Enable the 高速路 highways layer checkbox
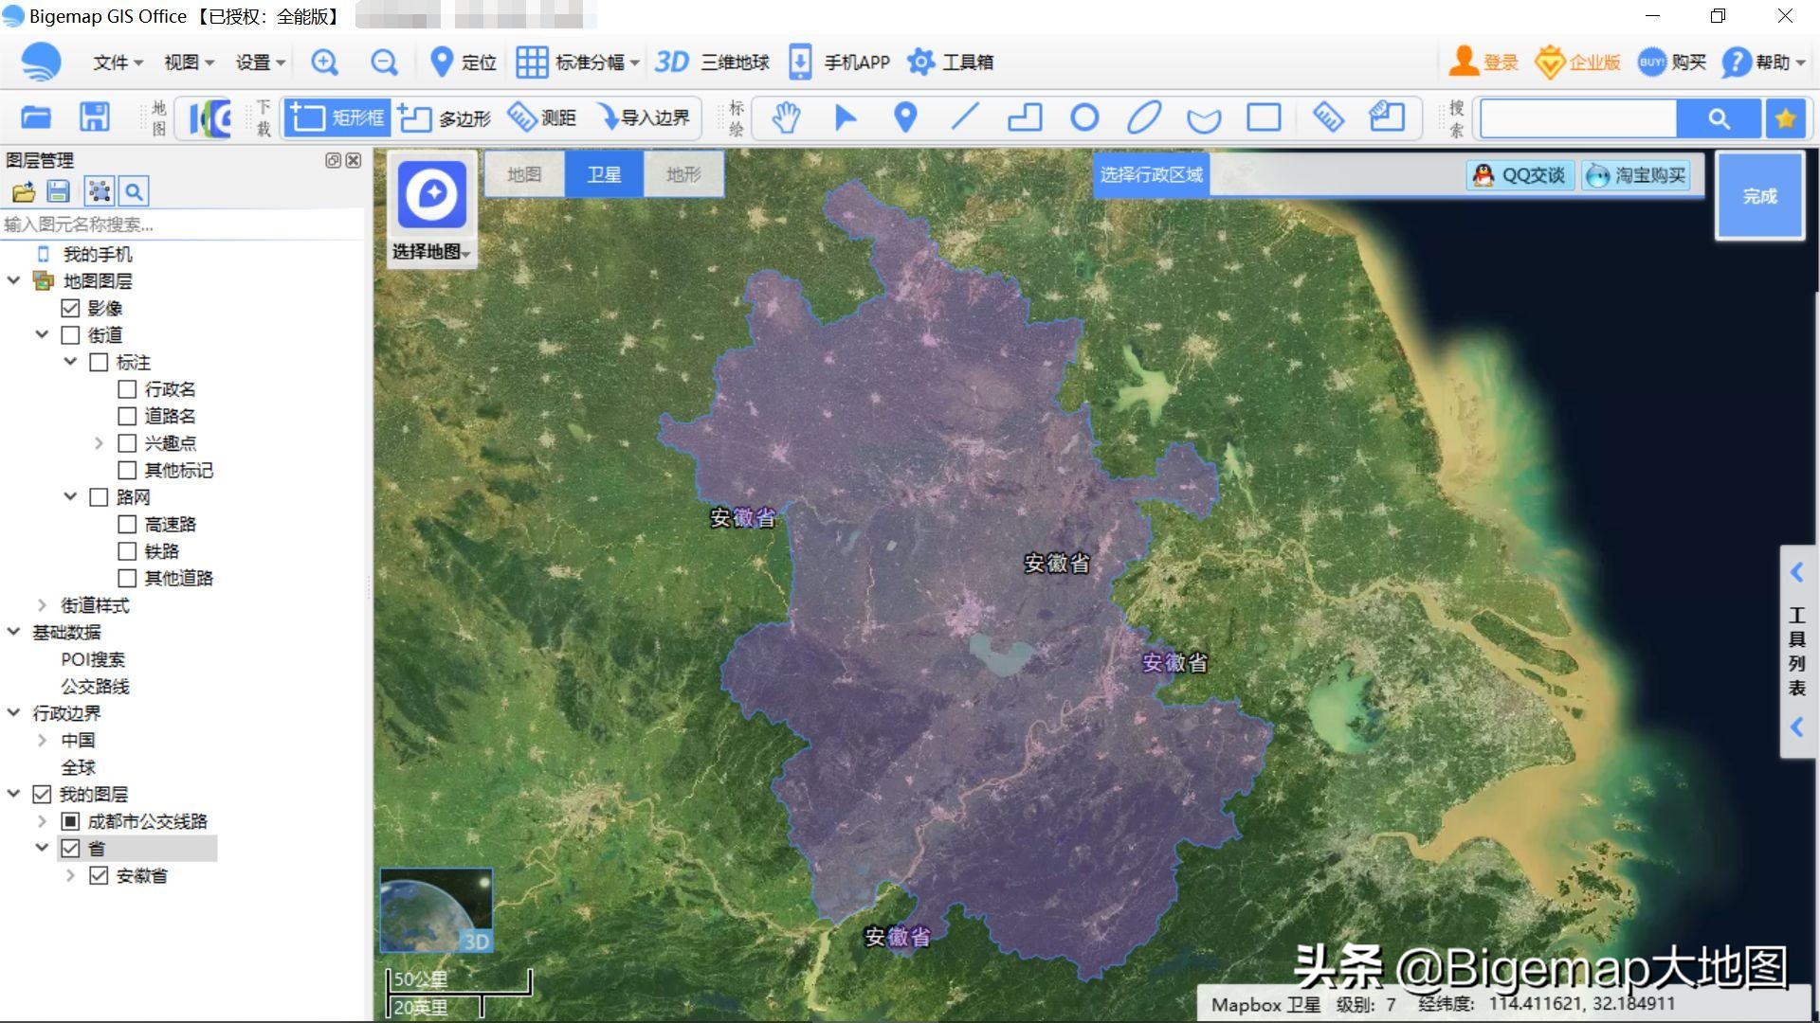The image size is (1820, 1023). pyautogui.click(x=128, y=524)
